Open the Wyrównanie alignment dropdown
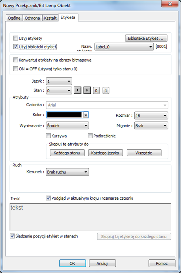 click(67, 126)
